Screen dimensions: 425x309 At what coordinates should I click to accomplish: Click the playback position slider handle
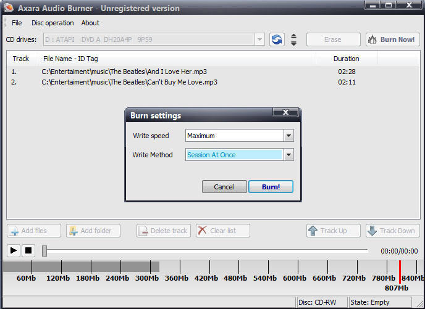point(44,251)
